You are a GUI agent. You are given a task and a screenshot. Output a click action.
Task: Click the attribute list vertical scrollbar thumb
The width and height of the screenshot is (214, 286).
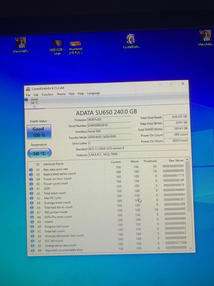pyautogui.click(x=188, y=187)
